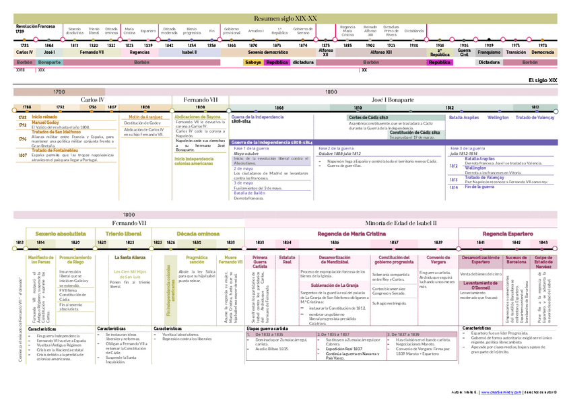The width and height of the screenshot is (571, 404).
Task: Click the year 1978 on the summary timeline
Action: coord(543,45)
